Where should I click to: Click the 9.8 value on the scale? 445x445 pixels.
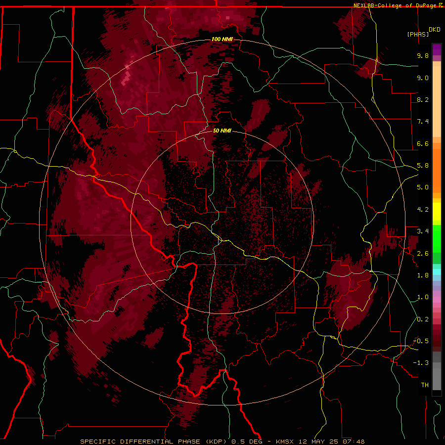point(423,55)
